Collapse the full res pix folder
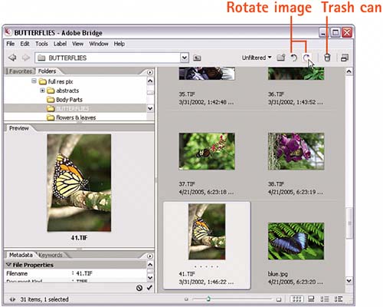383x307 pixels. (x=34, y=81)
